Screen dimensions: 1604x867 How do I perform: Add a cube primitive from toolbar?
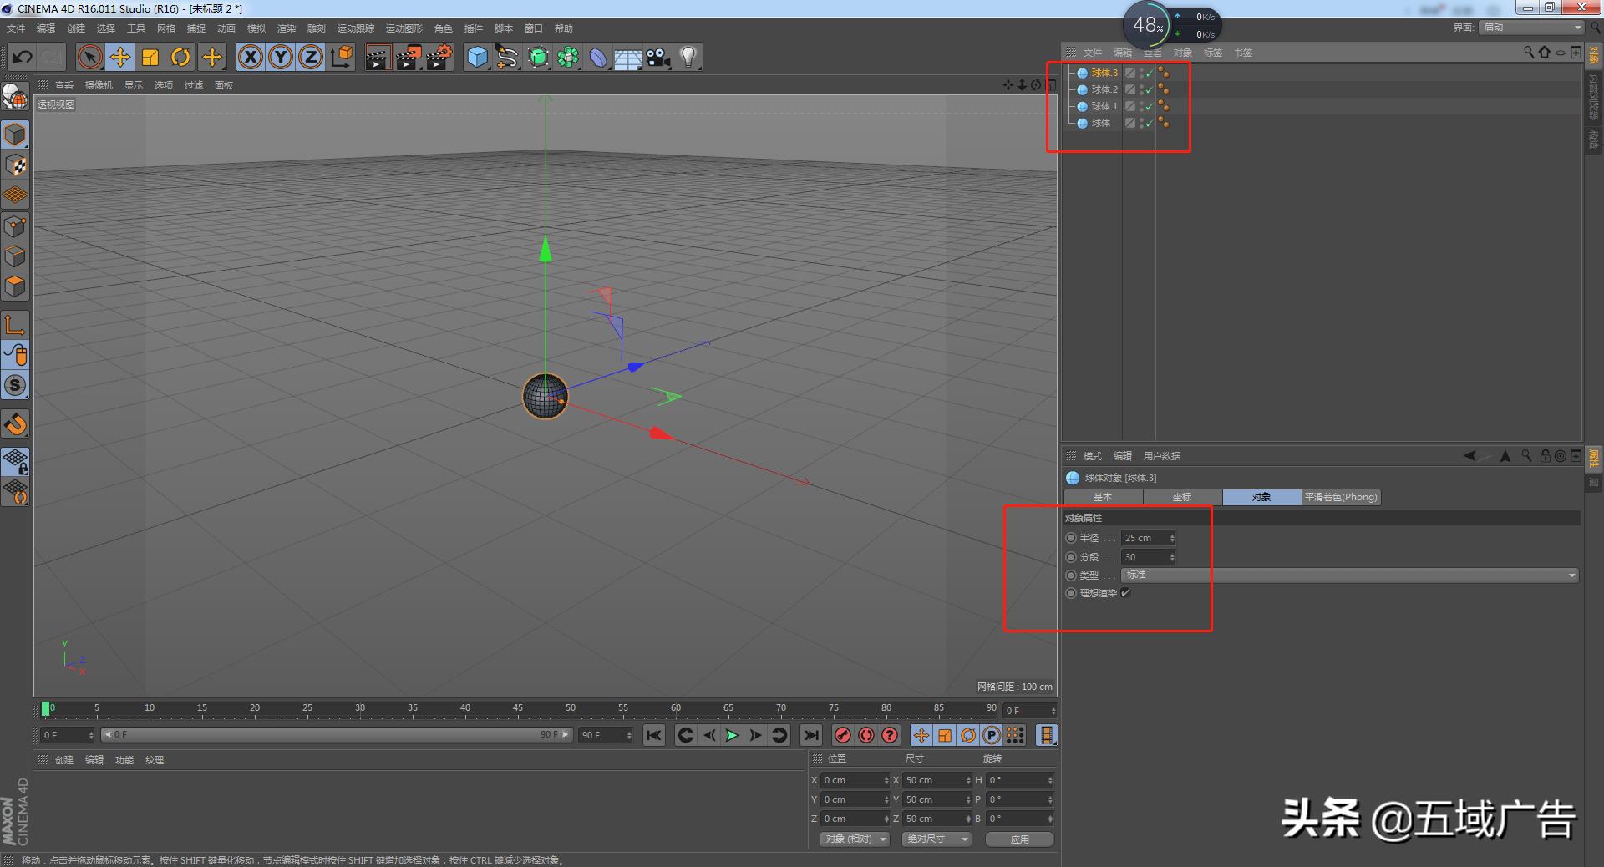coord(477,58)
